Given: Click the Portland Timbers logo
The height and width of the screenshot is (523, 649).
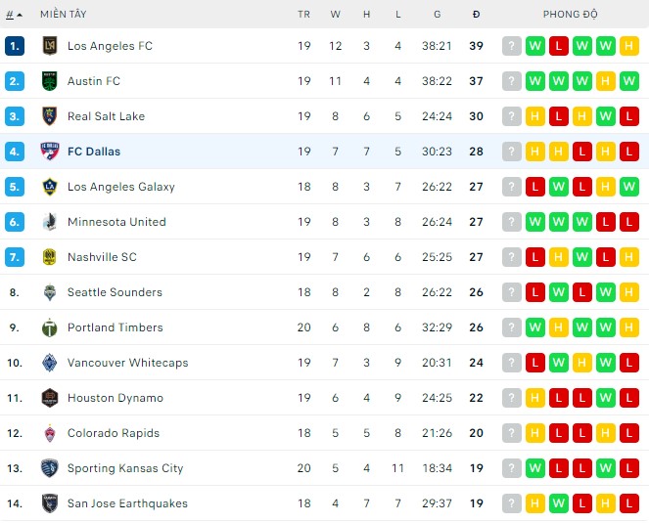Looking at the screenshot, I should 50,327.
